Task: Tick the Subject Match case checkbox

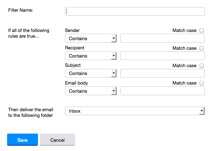Action: tap(202, 66)
